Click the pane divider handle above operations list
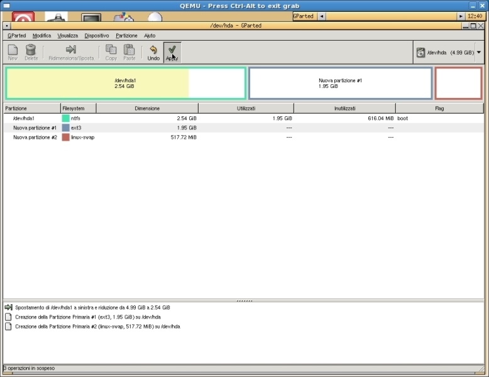 [x=245, y=300]
